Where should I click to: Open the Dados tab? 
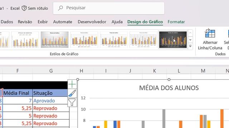click(7, 22)
